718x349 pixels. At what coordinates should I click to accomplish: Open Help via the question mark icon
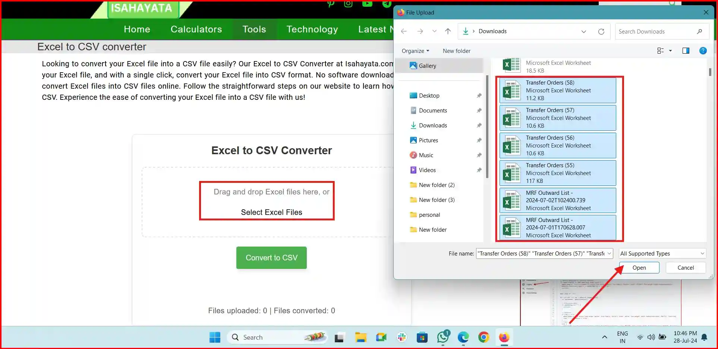[703, 51]
